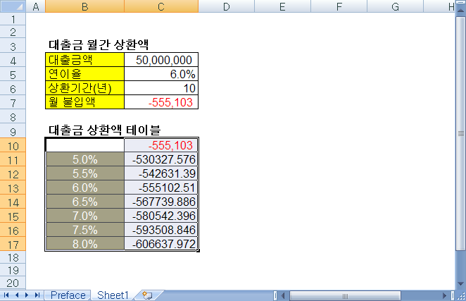Select row 7 header
466x301 pixels.
13,103
